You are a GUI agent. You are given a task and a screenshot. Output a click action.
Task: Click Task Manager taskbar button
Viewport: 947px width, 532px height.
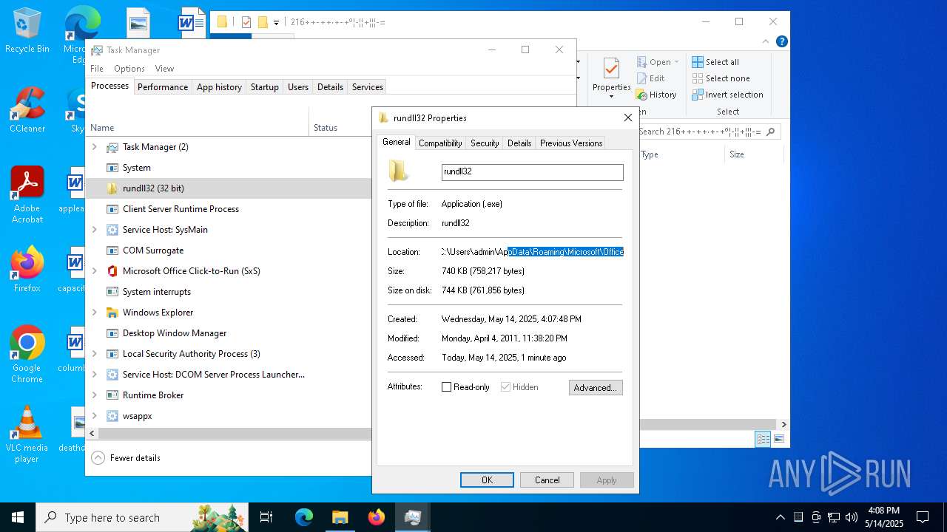pyautogui.click(x=413, y=517)
